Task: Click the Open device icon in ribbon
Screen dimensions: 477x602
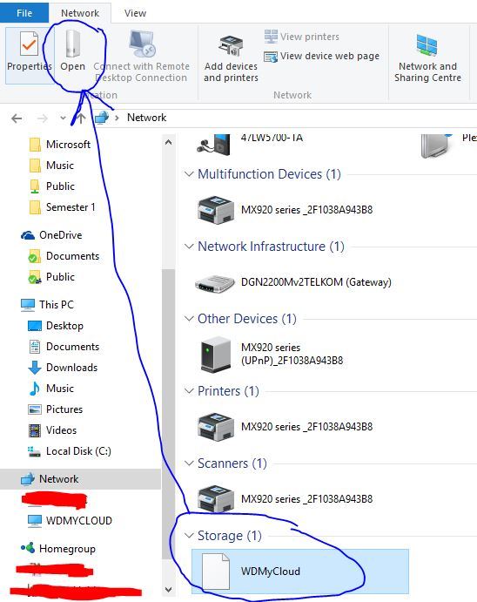Action: (72, 44)
